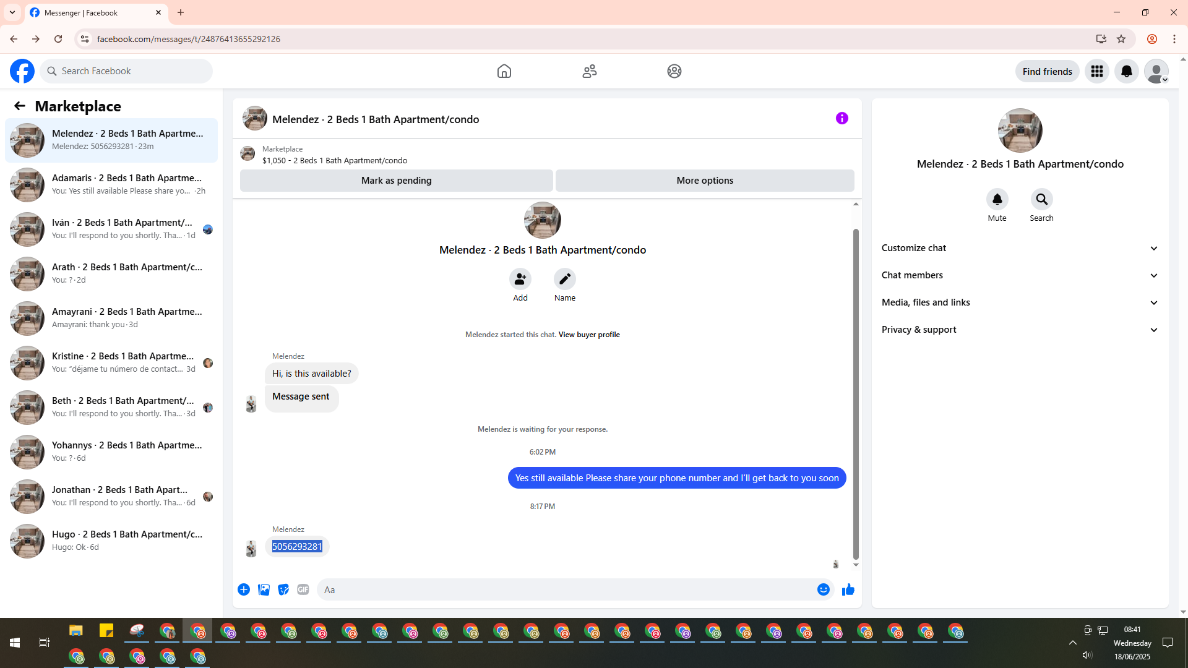Open the emoji picker icon
Viewport: 1188px width, 668px height.
(824, 589)
